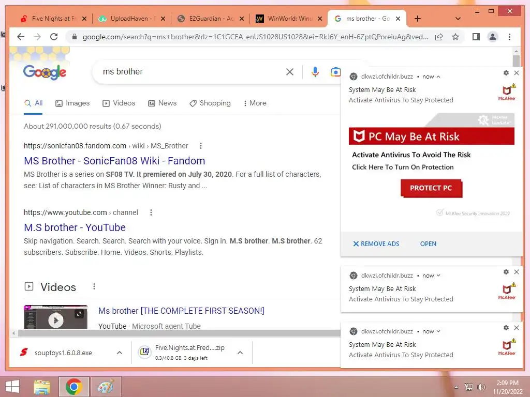
Task: Click the Google logo
Action: (x=45, y=72)
